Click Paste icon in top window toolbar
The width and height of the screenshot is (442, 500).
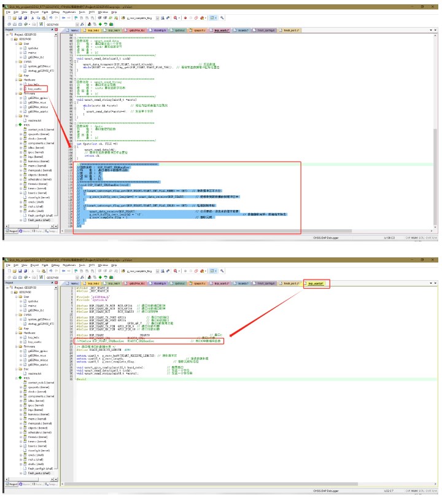click(44, 18)
